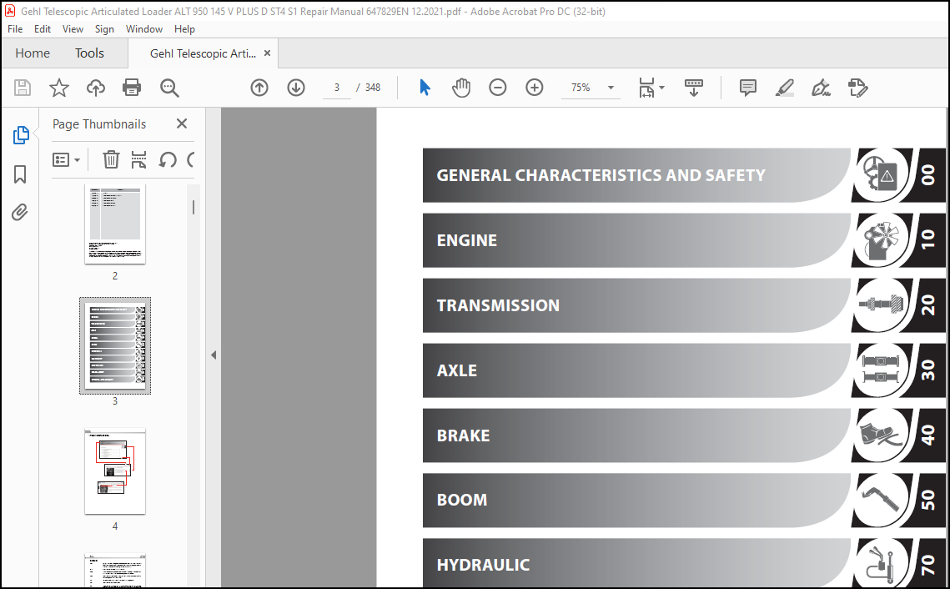This screenshot has height=589, width=950.
Task: Select the Highlight text tool
Action: (x=785, y=88)
